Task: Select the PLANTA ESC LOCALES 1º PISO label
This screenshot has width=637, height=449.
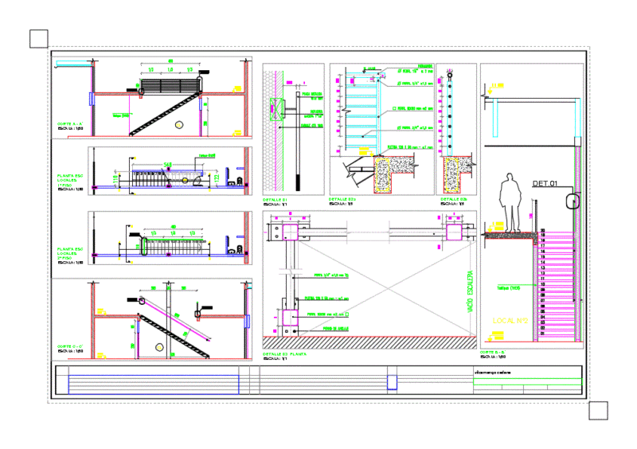Action: [70, 181]
